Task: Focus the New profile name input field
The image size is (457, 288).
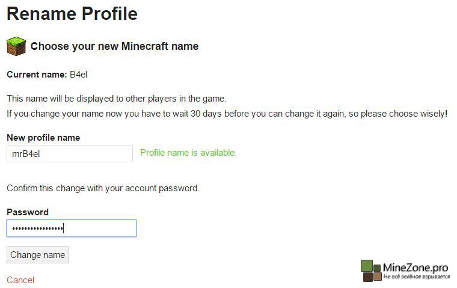Action: pos(69,153)
